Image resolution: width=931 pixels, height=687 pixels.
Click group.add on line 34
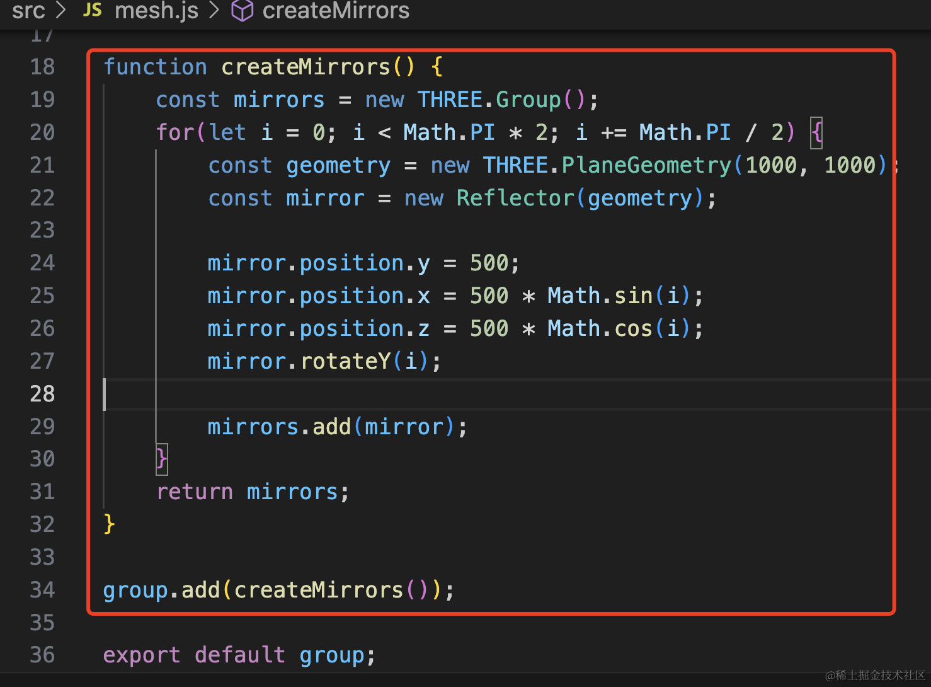(161, 591)
